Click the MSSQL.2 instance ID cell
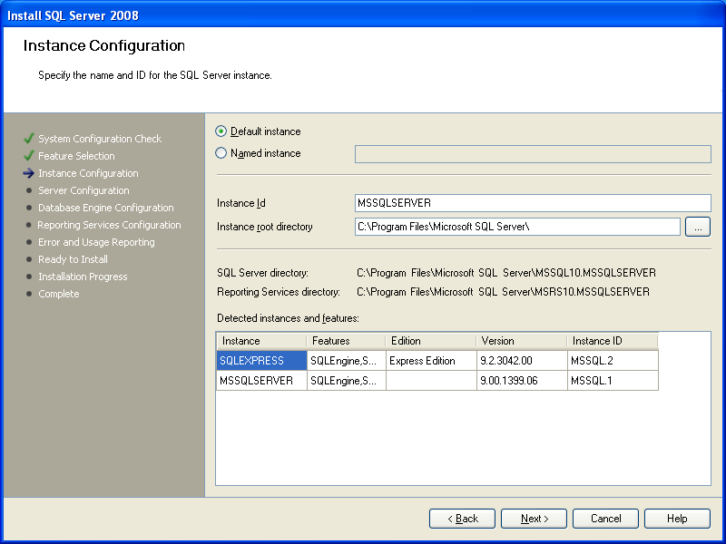Image resolution: width=726 pixels, height=544 pixels. click(613, 360)
